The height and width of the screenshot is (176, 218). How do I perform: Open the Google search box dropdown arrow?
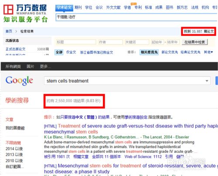[x=207, y=81]
